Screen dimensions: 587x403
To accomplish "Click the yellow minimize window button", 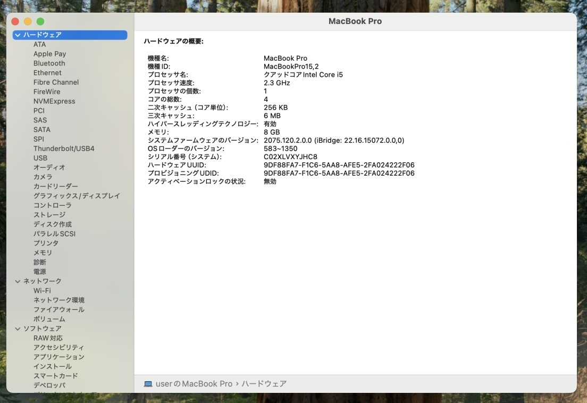I will [28, 21].
